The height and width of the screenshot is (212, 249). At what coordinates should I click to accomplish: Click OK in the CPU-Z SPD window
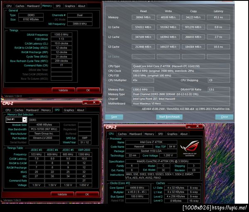87,195
